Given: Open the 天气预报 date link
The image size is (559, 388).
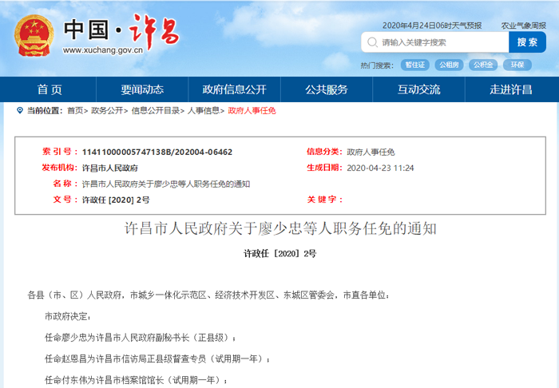Looking at the screenshot, I should [432, 26].
